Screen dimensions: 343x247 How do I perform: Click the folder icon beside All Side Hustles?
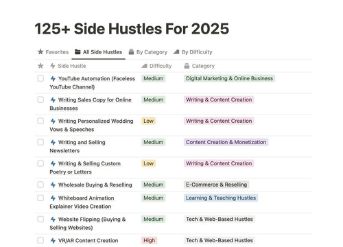[x=78, y=52]
